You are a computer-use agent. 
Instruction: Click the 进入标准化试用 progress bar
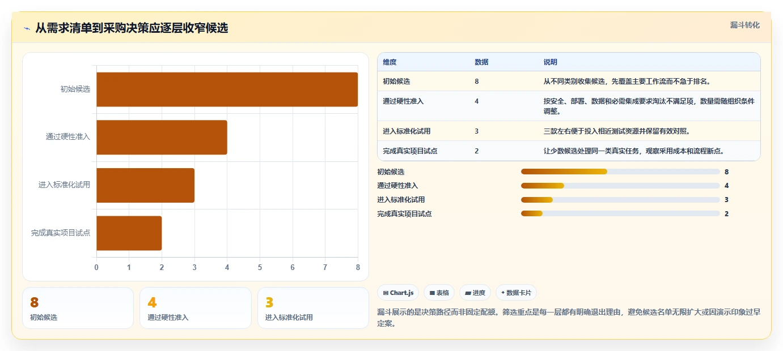(x=620, y=200)
